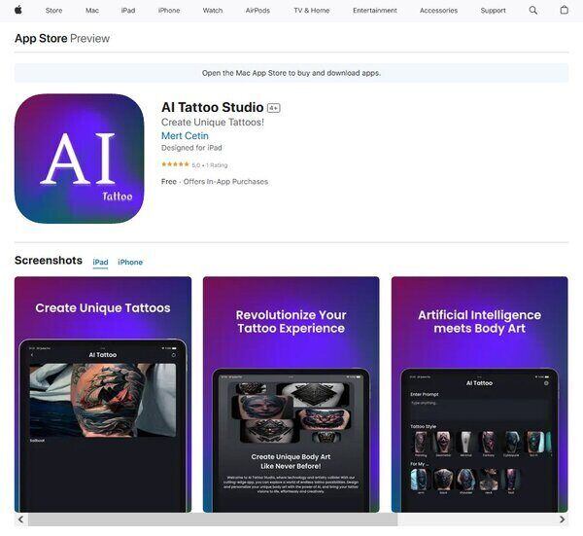Open the Artificial Intelligence meets Body Art screenshot
Image resolution: width=583 pixels, height=536 pixels.
480,395
